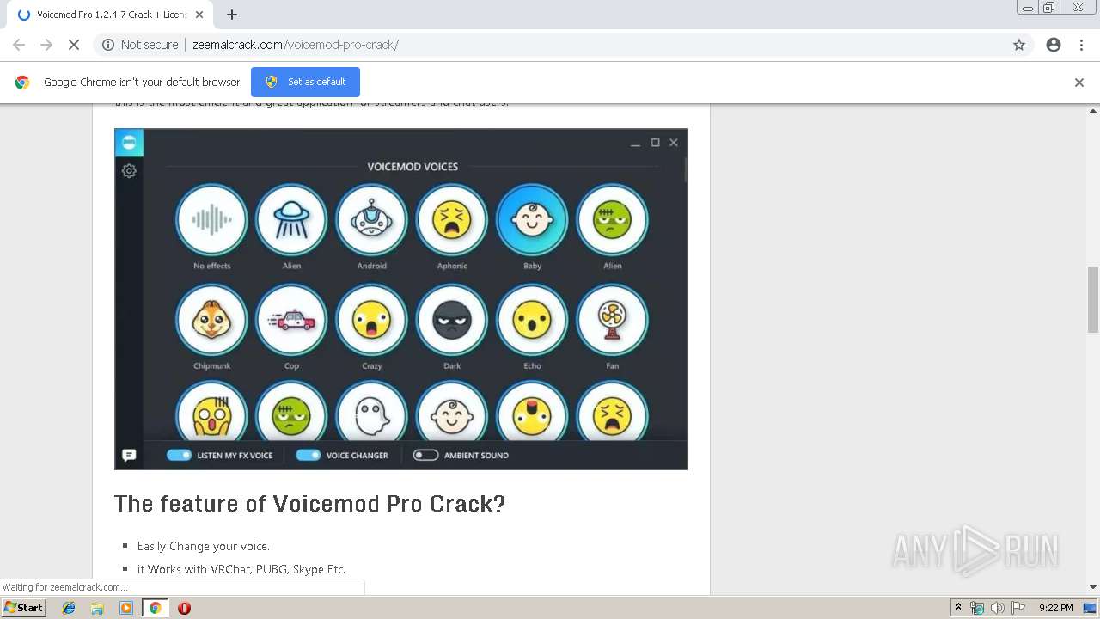Select the Voicemod Pro Crack tab
The image size is (1100, 619).
click(109, 15)
